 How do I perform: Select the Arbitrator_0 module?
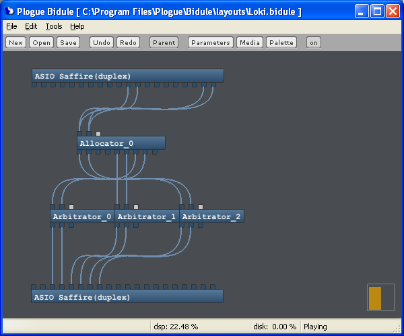82,216
